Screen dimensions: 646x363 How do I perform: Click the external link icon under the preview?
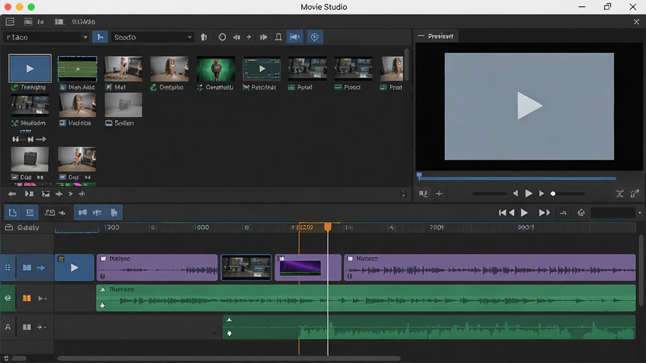click(x=635, y=193)
